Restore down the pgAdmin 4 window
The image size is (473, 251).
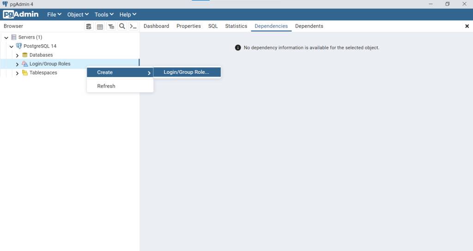447,4
